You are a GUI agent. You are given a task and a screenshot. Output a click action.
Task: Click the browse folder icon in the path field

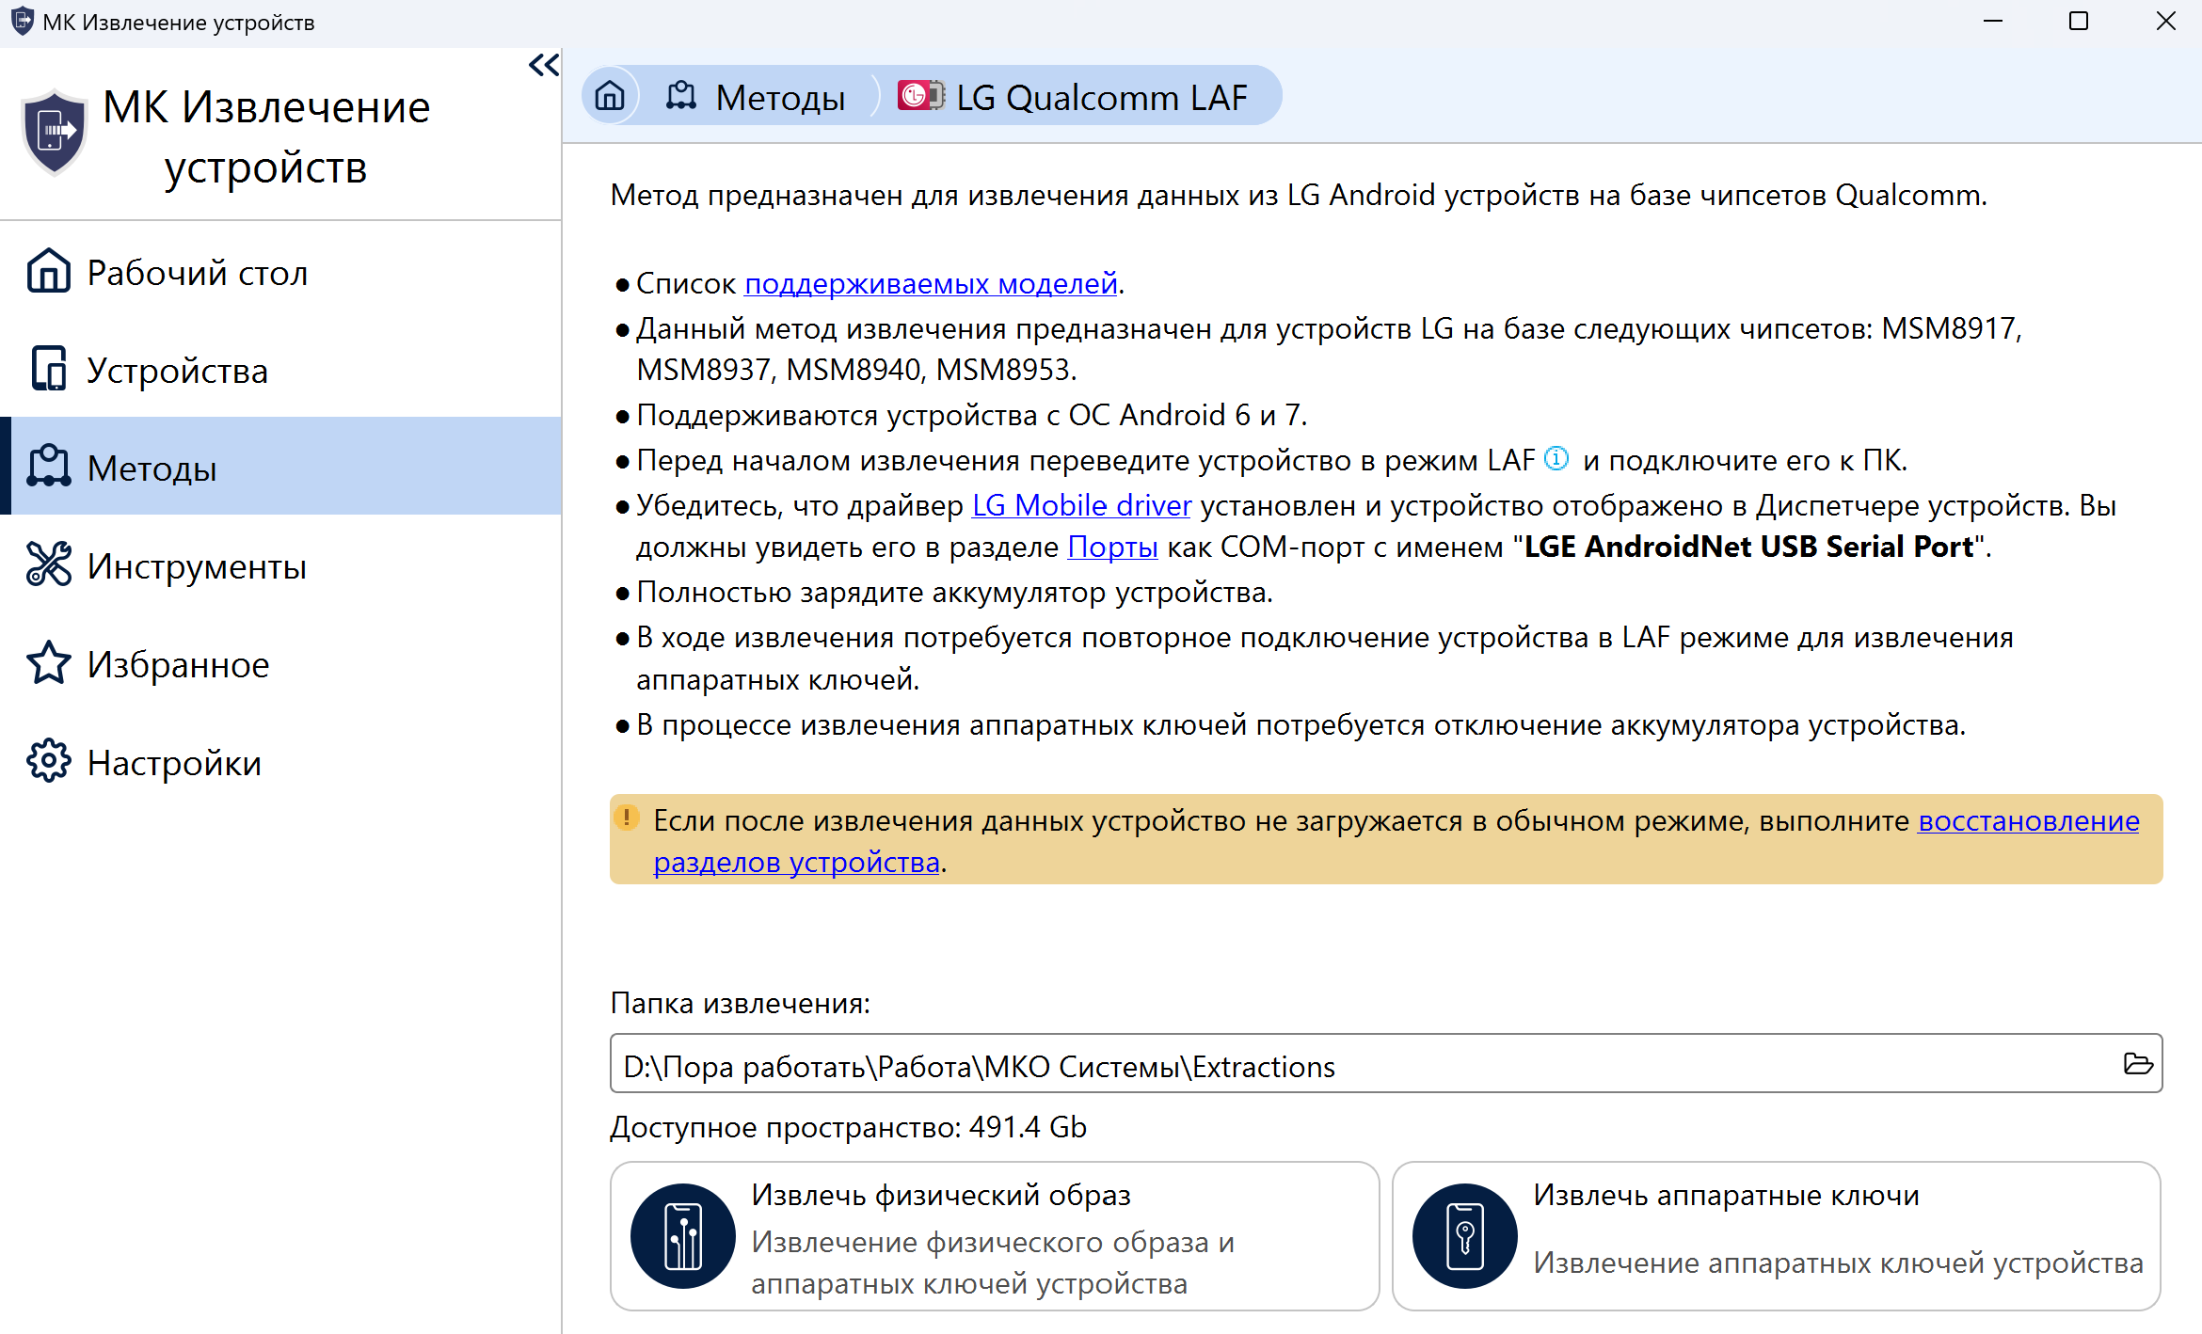(2138, 1064)
